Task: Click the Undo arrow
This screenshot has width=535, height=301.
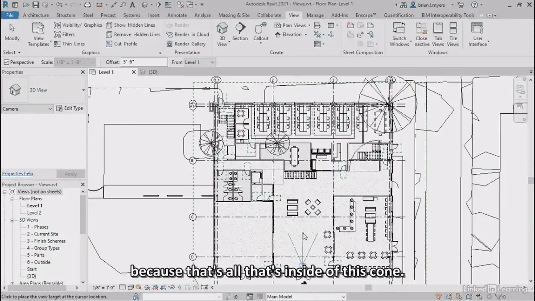Action: click(x=59, y=5)
